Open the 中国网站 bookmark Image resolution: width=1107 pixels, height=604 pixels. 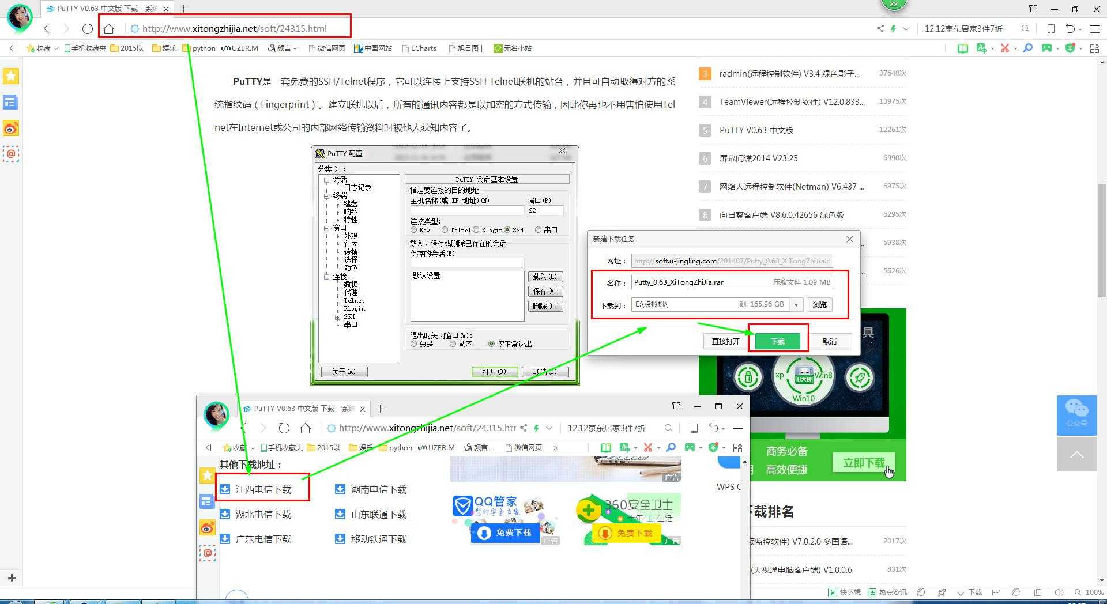(373, 48)
